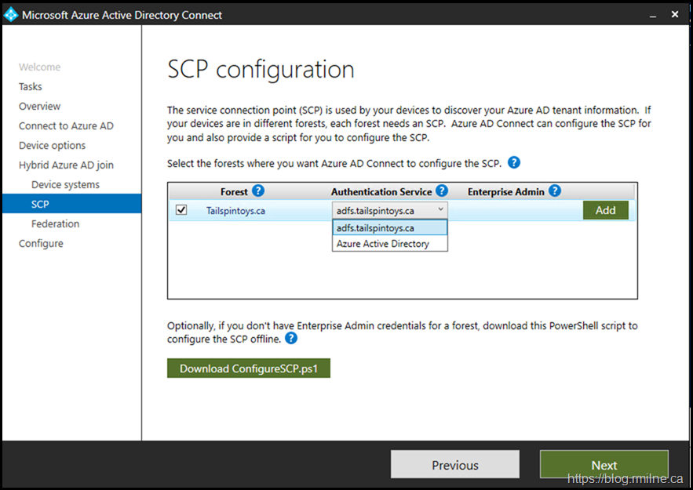Go back with the Previous button
Image resolution: width=693 pixels, height=490 pixels.
(x=454, y=465)
